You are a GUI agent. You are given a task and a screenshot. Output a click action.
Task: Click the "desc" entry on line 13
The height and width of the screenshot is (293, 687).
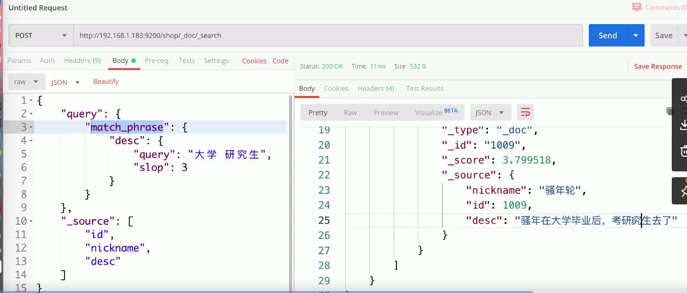[103, 261]
